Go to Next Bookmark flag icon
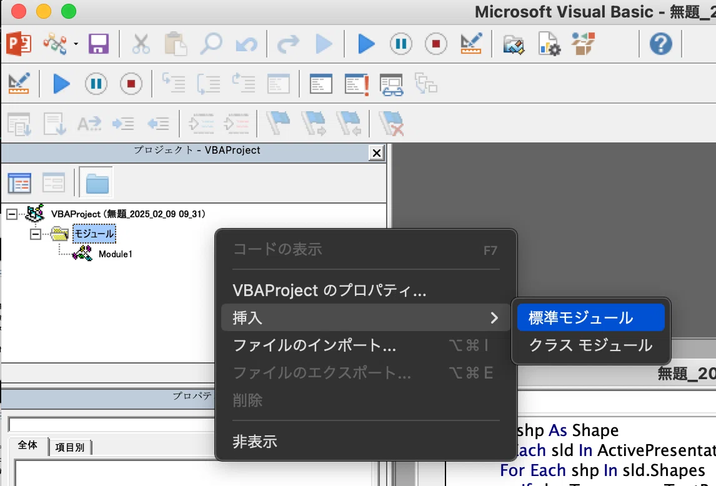 pos(314,124)
